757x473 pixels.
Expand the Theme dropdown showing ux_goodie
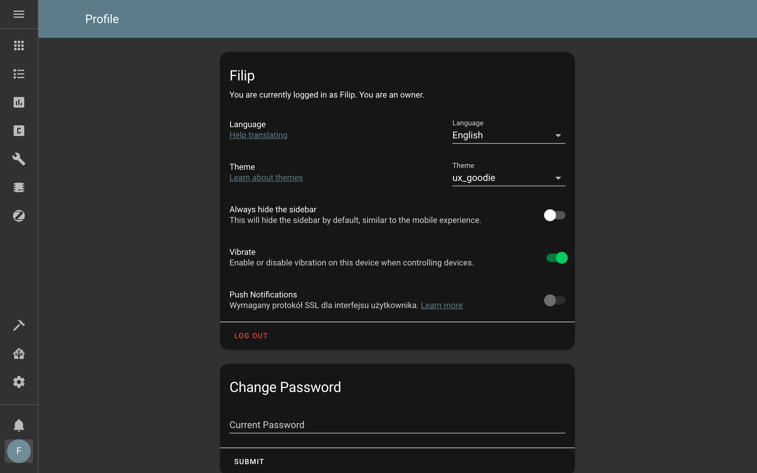pos(508,178)
